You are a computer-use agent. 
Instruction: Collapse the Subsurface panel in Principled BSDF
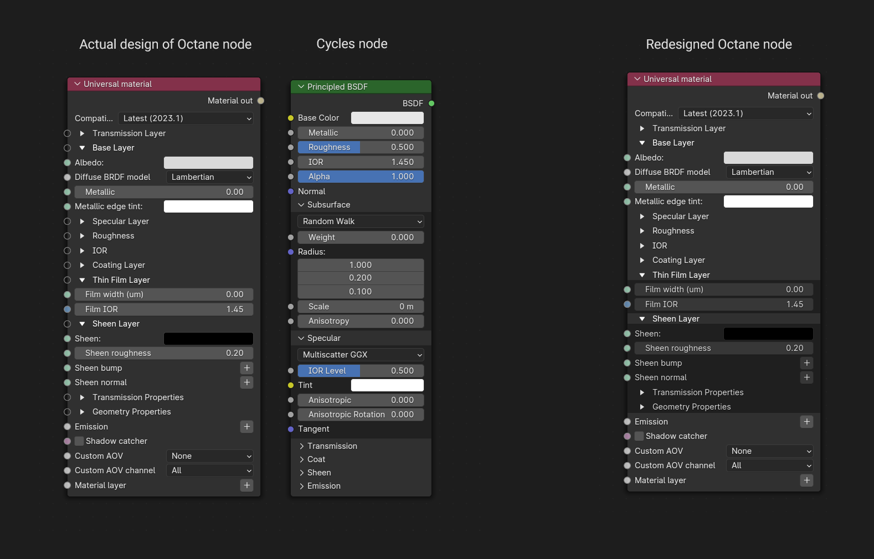point(301,205)
